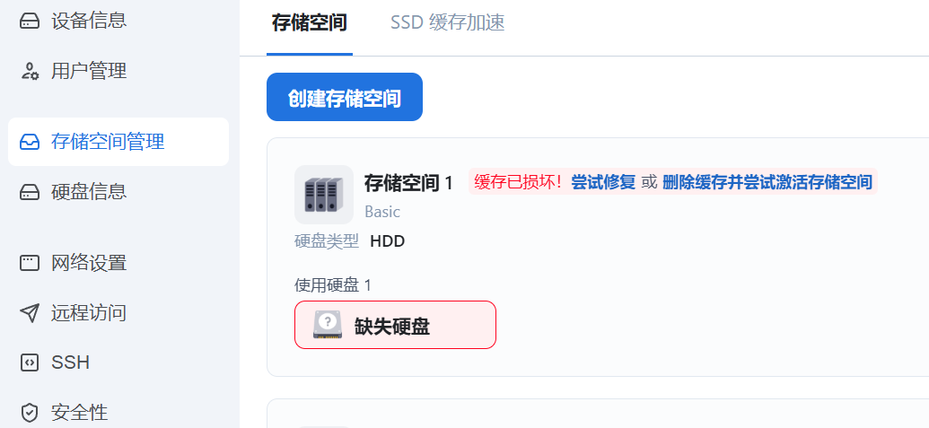
Task: Switch to the 存储空间 tab
Action: point(309,22)
